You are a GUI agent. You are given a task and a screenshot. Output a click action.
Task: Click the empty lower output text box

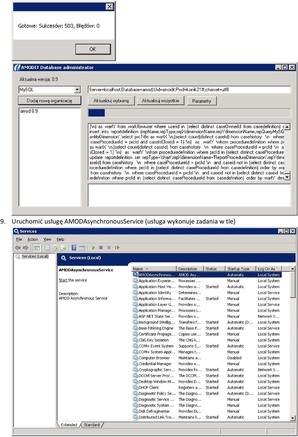point(189,195)
